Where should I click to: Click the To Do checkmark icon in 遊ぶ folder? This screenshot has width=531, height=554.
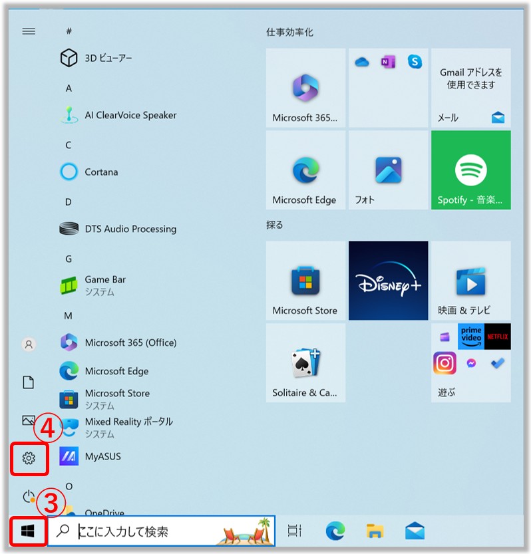click(498, 363)
